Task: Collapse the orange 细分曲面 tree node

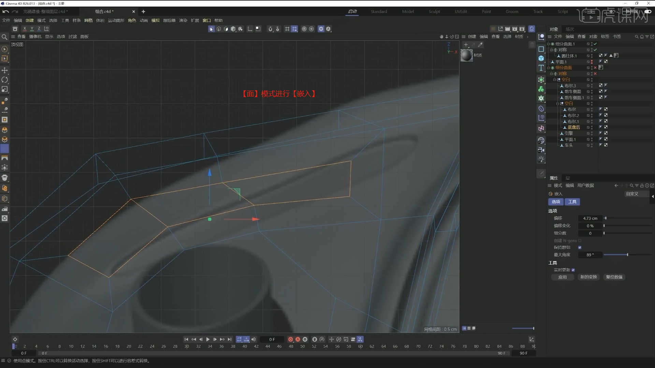Action: tap(549, 68)
